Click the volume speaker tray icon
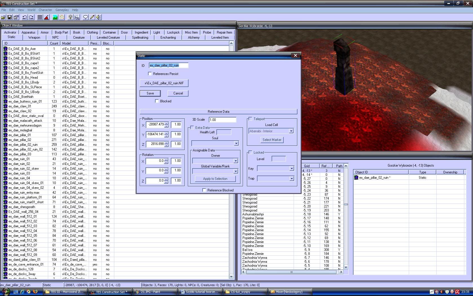The width and height of the screenshot is (473, 296). [x=442, y=292]
